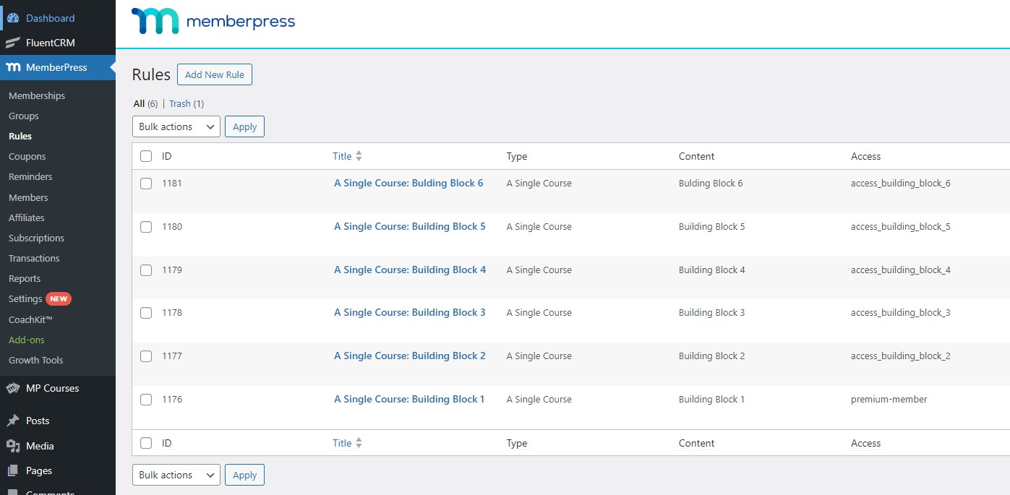Click the Media library icon
The image size is (1010, 495).
click(x=13, y=446)
